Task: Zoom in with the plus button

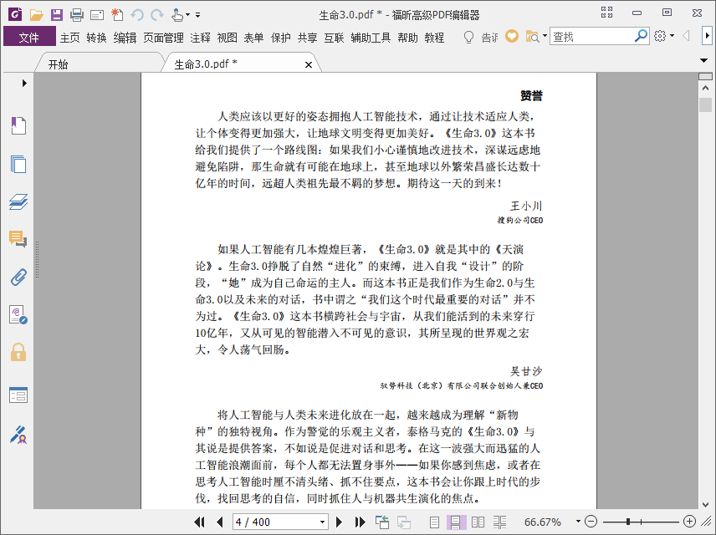Action: tap(689, 522)
